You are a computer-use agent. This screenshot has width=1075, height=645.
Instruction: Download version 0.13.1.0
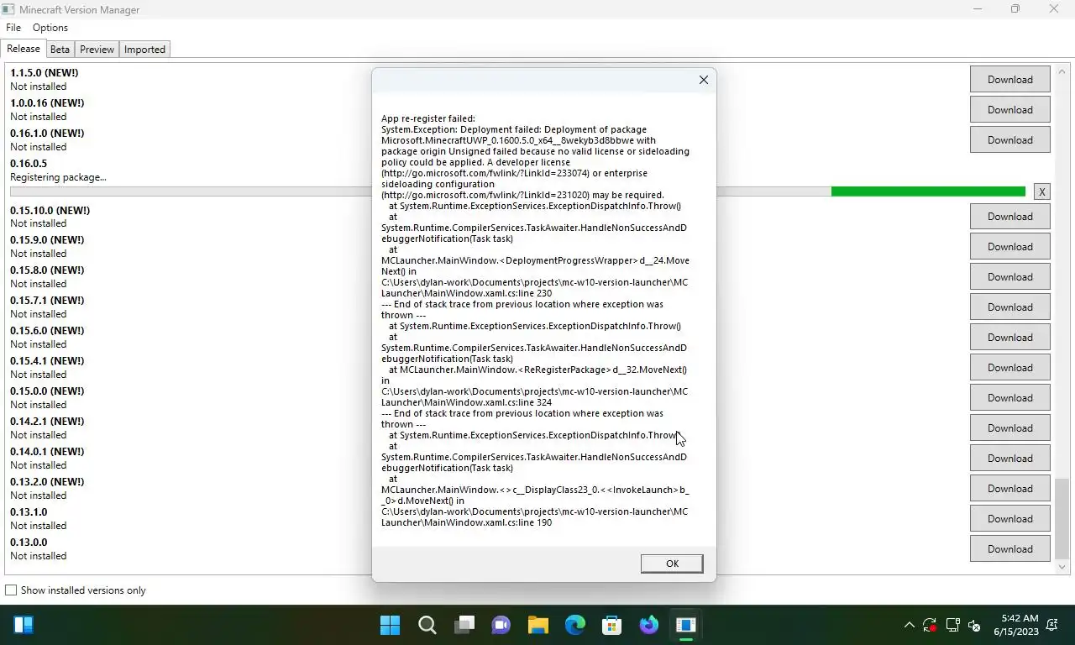click(1010, 519)
